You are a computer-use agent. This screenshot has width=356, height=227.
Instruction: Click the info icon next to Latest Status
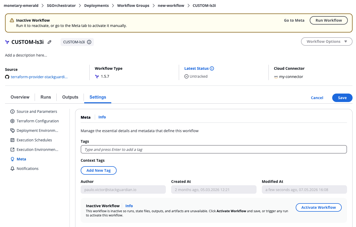212,68
